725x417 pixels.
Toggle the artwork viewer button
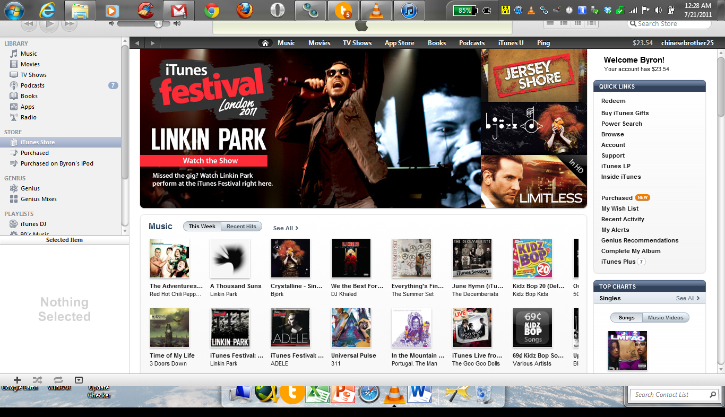(79, 380)
